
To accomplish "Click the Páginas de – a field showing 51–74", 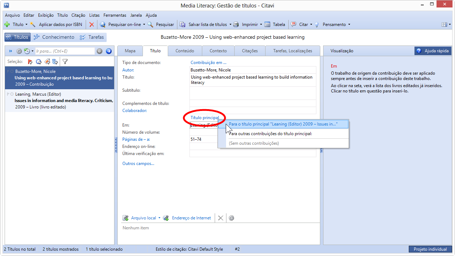I will point(253,139).
